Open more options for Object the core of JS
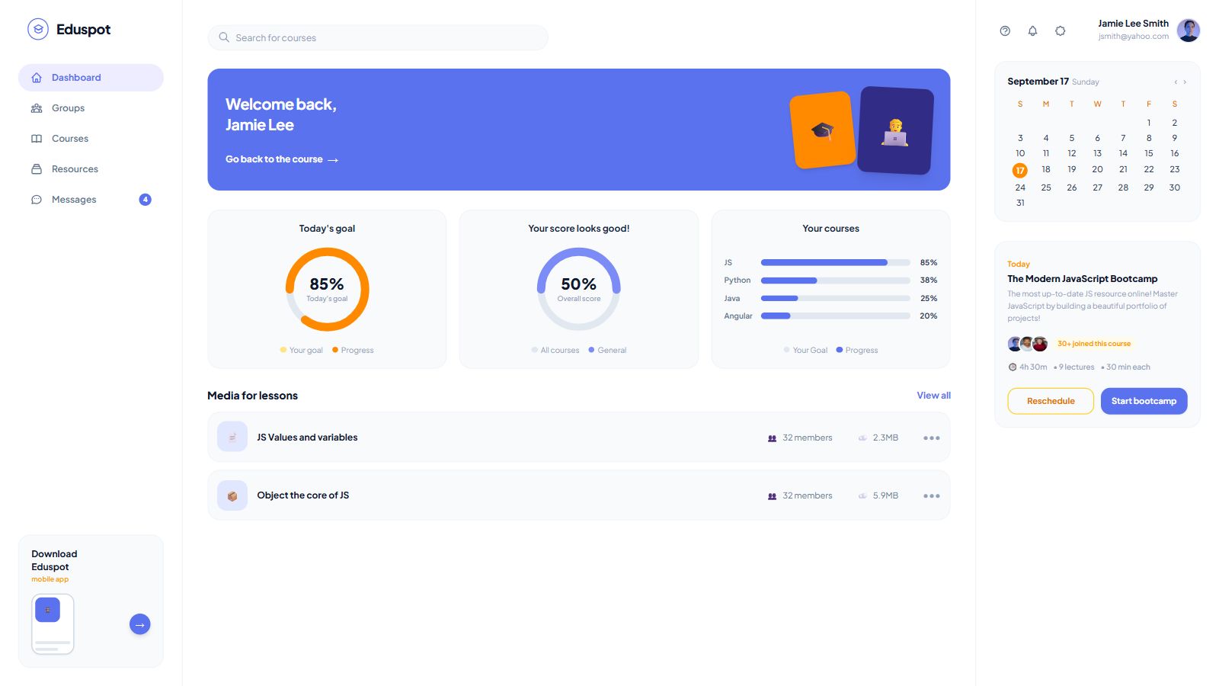This screenshot has height=686, width=1219. tap(931, 495)
